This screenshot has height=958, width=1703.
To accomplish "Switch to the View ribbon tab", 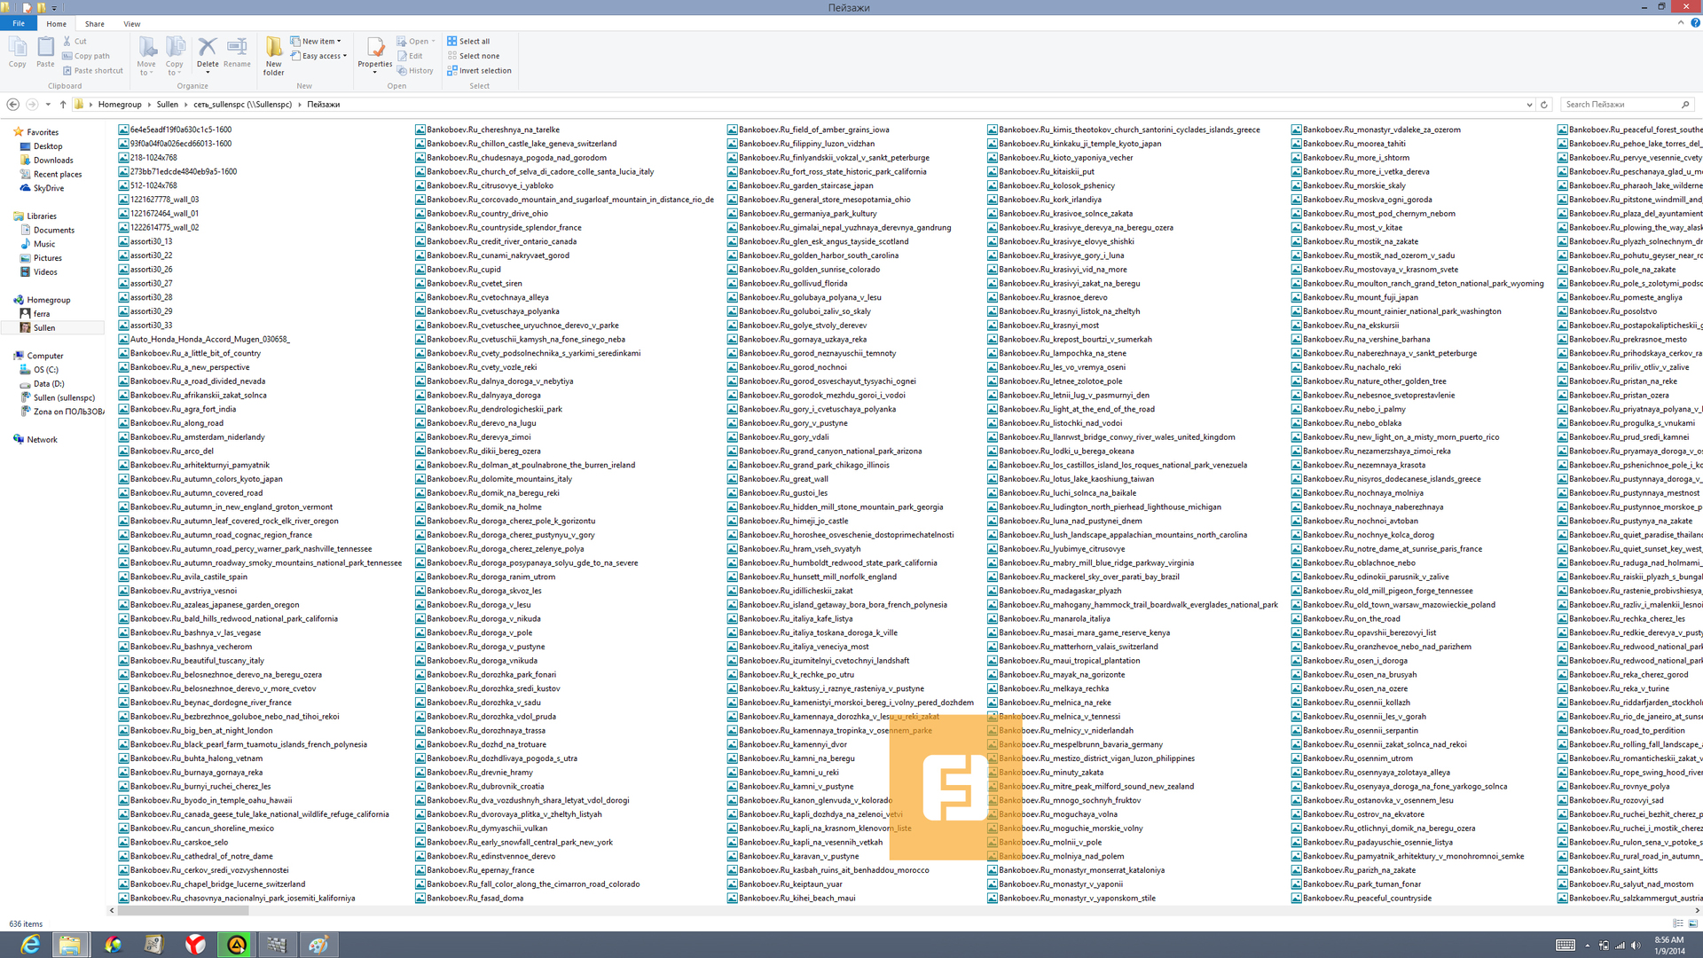I will tap(131, 24).
